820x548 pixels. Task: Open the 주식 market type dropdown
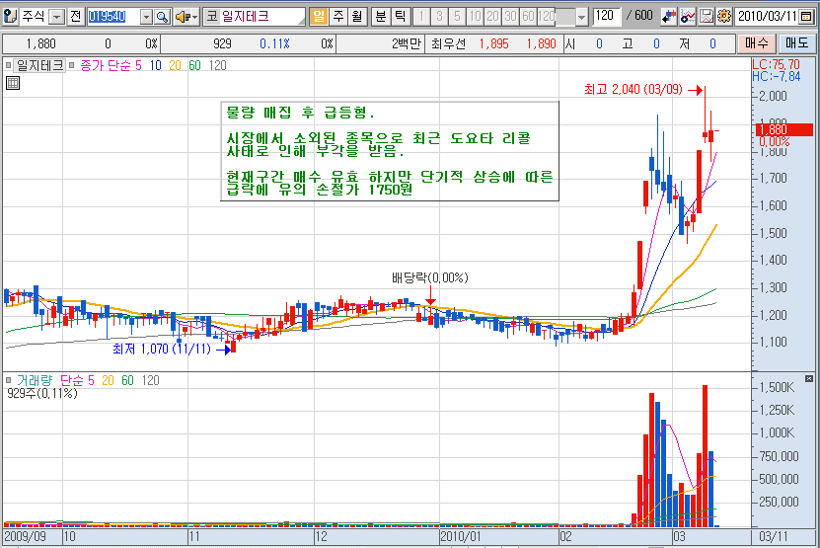pyautogui.click(x=56, y=17)
